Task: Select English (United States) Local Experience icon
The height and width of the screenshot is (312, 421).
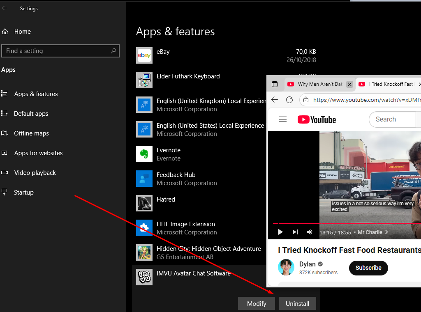Action: pos(144,129)
